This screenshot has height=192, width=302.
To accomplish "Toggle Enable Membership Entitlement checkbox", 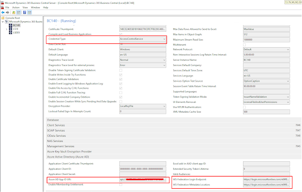I will click(121, 184).
